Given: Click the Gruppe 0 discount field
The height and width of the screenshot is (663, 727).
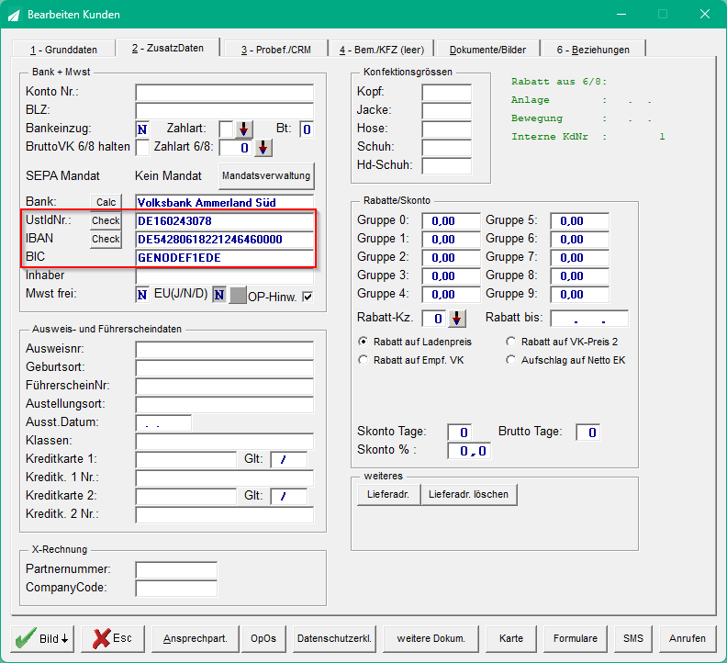Looking at the screenshot, I should pos(451,220).
